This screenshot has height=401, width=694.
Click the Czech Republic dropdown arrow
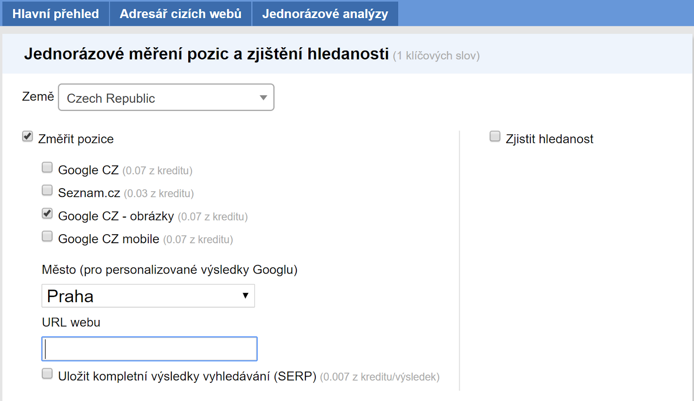[x=263, y=98]
